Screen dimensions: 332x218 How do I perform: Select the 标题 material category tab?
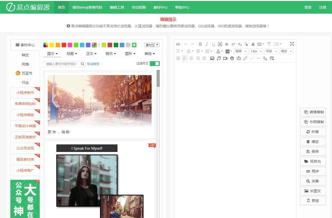(72, 54)
